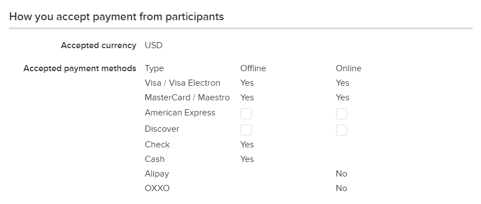Click the OXXO payment type label
Viewport: 481px width, 204px height.
coord(157,188)
